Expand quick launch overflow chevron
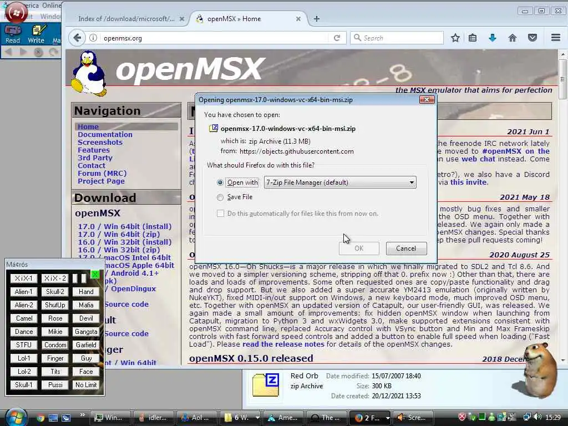Viewport: 568px width, 426px height. [82, 415]
